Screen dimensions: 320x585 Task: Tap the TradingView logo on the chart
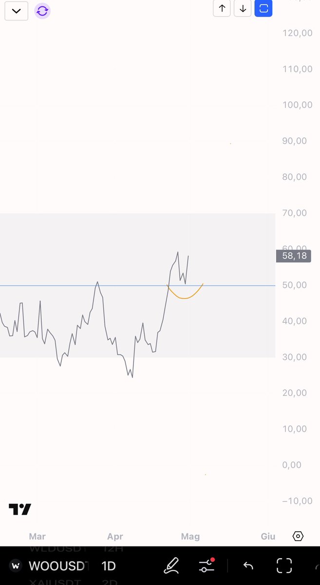click(20, 509)
